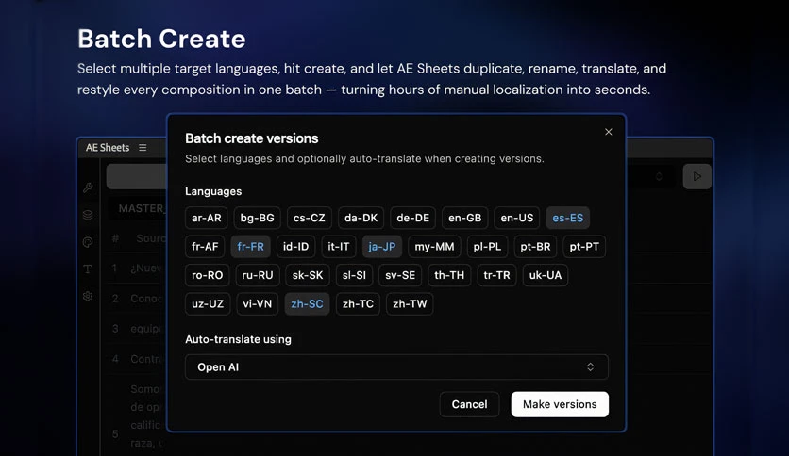Toggle the fr-AF language chip
The image size is (789, 456).
(205, 247)
